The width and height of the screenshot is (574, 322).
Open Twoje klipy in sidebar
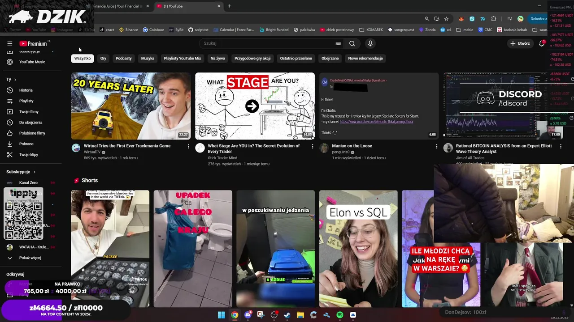[x=28, y=155]
